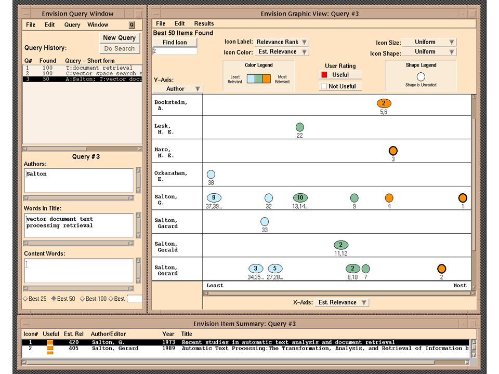
Task: Click the Query History horizontal scrollbar
Action: coord(82,149)
